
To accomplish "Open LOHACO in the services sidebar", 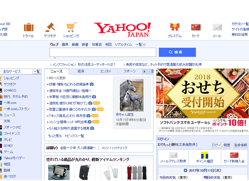I will pos(10,90).
